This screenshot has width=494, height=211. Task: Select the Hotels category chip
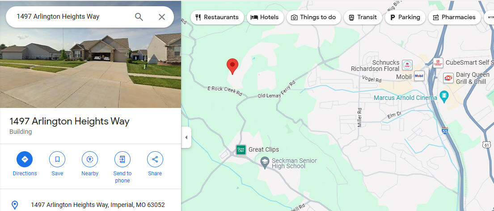[x=265, y=17]
